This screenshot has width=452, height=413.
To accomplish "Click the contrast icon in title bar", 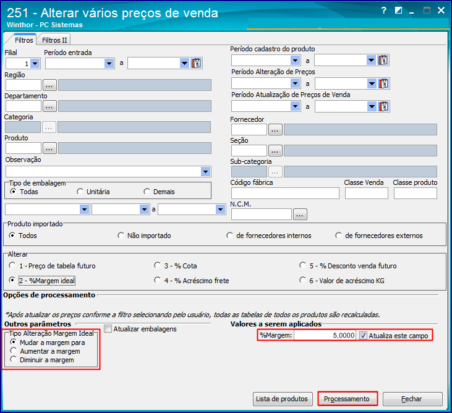I will click(398, 11).
